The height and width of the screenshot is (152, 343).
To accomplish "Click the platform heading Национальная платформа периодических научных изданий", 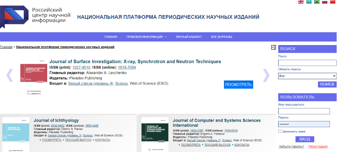I will 168,17.
